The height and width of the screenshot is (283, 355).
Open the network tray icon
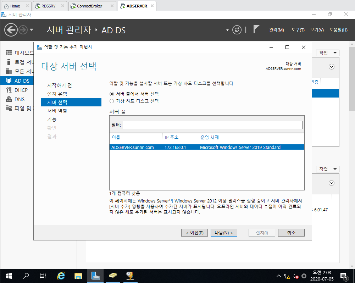[x=287, y=276]
